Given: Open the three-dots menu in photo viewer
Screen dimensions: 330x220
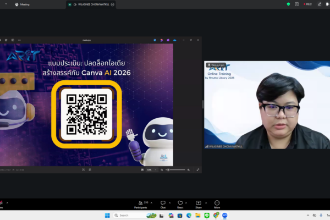Looking at the screenshot, I should [19, 40].
